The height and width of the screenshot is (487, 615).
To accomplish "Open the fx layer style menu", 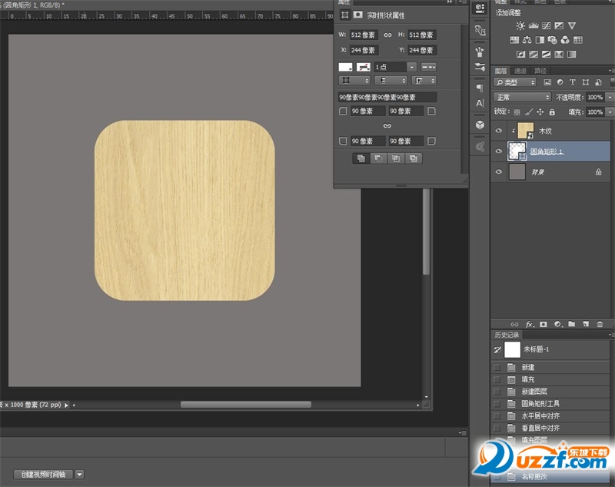I will coord(530,324).
